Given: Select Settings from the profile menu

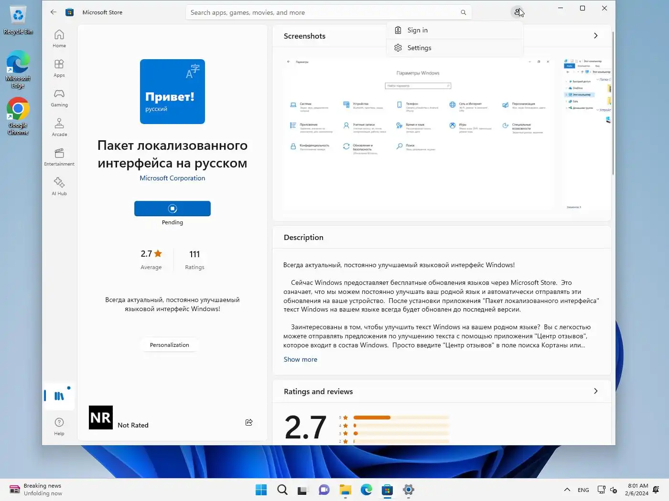Looking at the screenshot, I should (x=454, y=48).
